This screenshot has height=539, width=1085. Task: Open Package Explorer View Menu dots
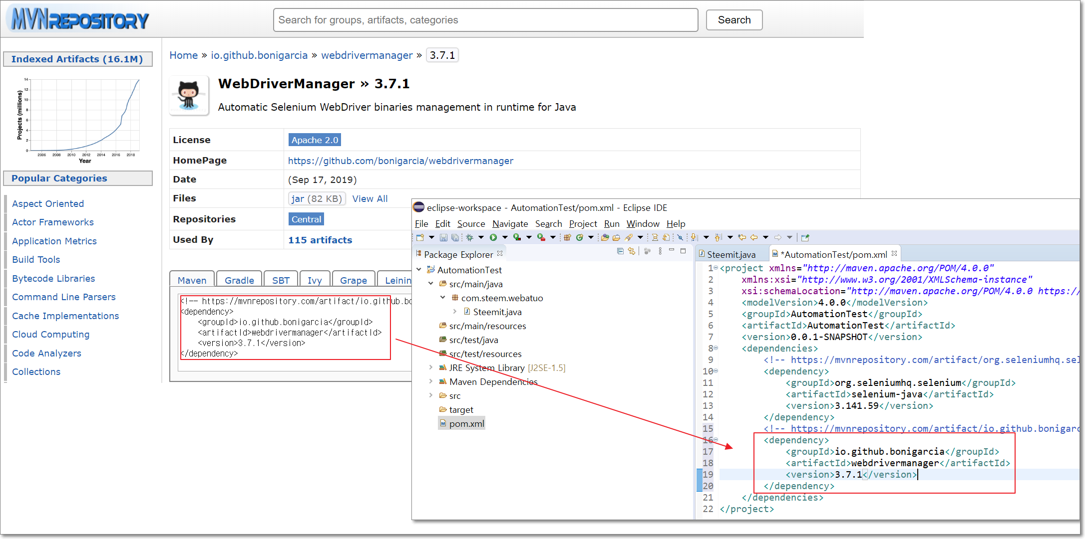660,251
